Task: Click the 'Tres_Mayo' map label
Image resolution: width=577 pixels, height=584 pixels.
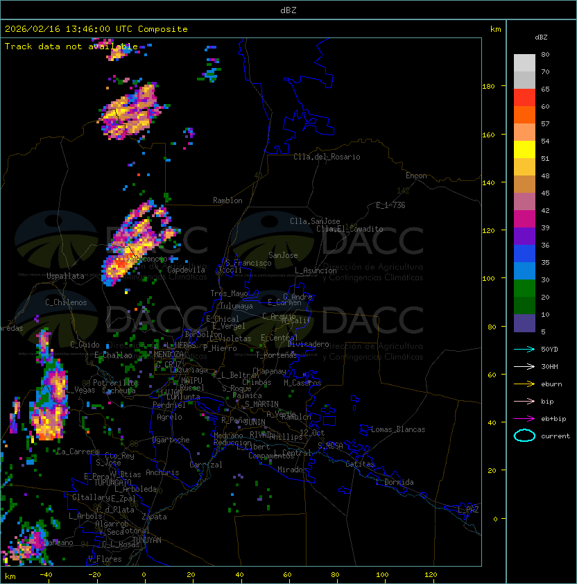Action: tap(229, 293)
